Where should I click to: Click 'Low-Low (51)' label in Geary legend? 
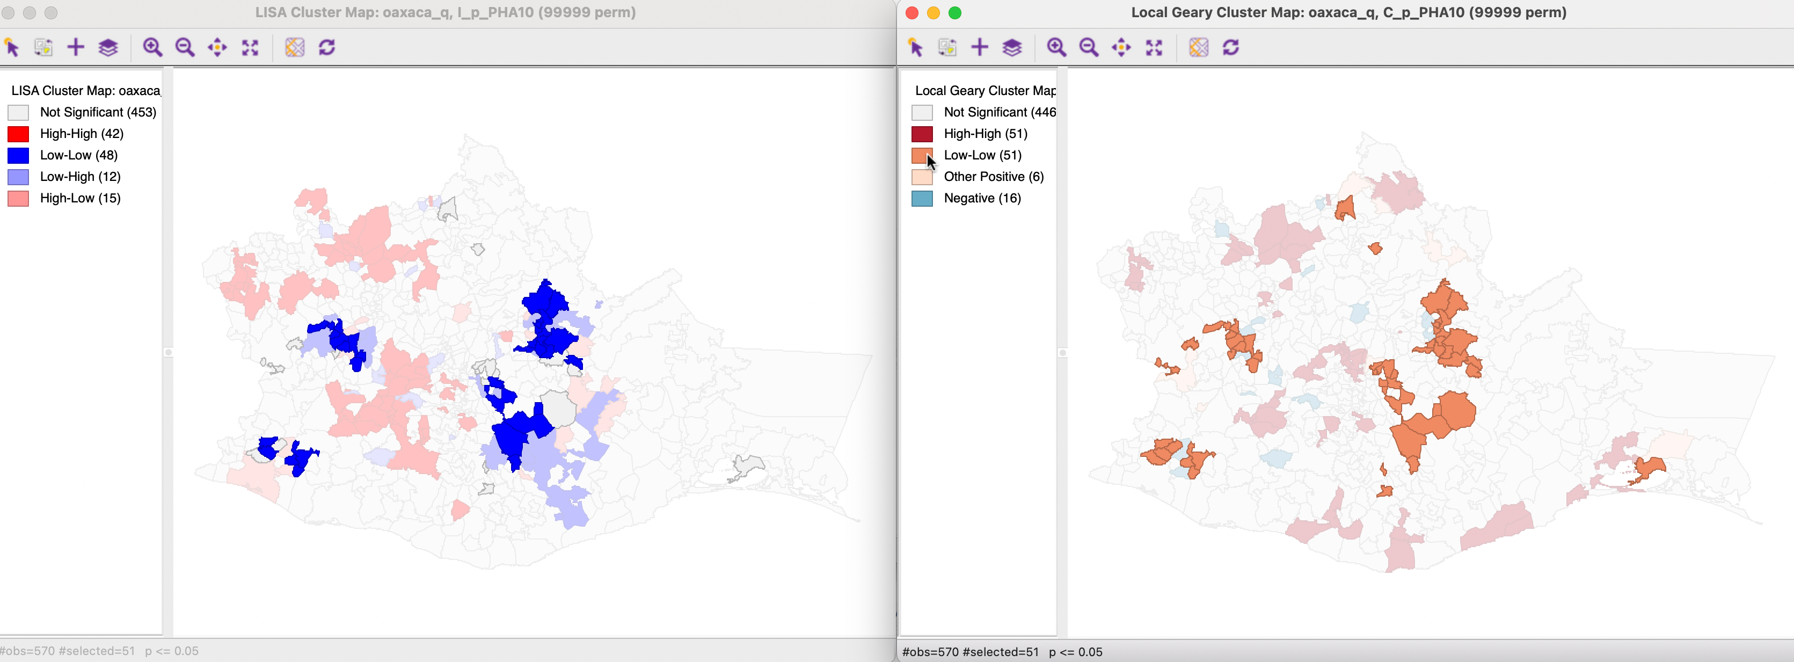tap(983, 155)
